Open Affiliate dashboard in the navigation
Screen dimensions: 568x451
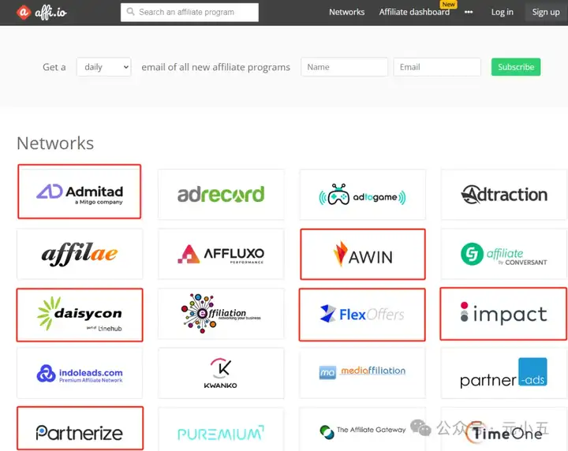tap(414, 12)
